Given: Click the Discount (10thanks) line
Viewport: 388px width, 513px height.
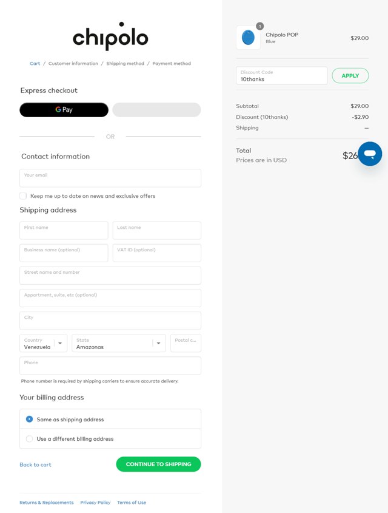Looking at the screenshot, I should (x=262, y=117).
